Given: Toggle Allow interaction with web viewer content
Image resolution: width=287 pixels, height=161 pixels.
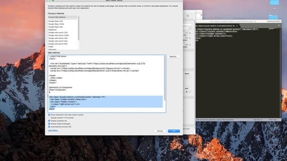Looking at the screenshot, I should click(x=49, y=115).
